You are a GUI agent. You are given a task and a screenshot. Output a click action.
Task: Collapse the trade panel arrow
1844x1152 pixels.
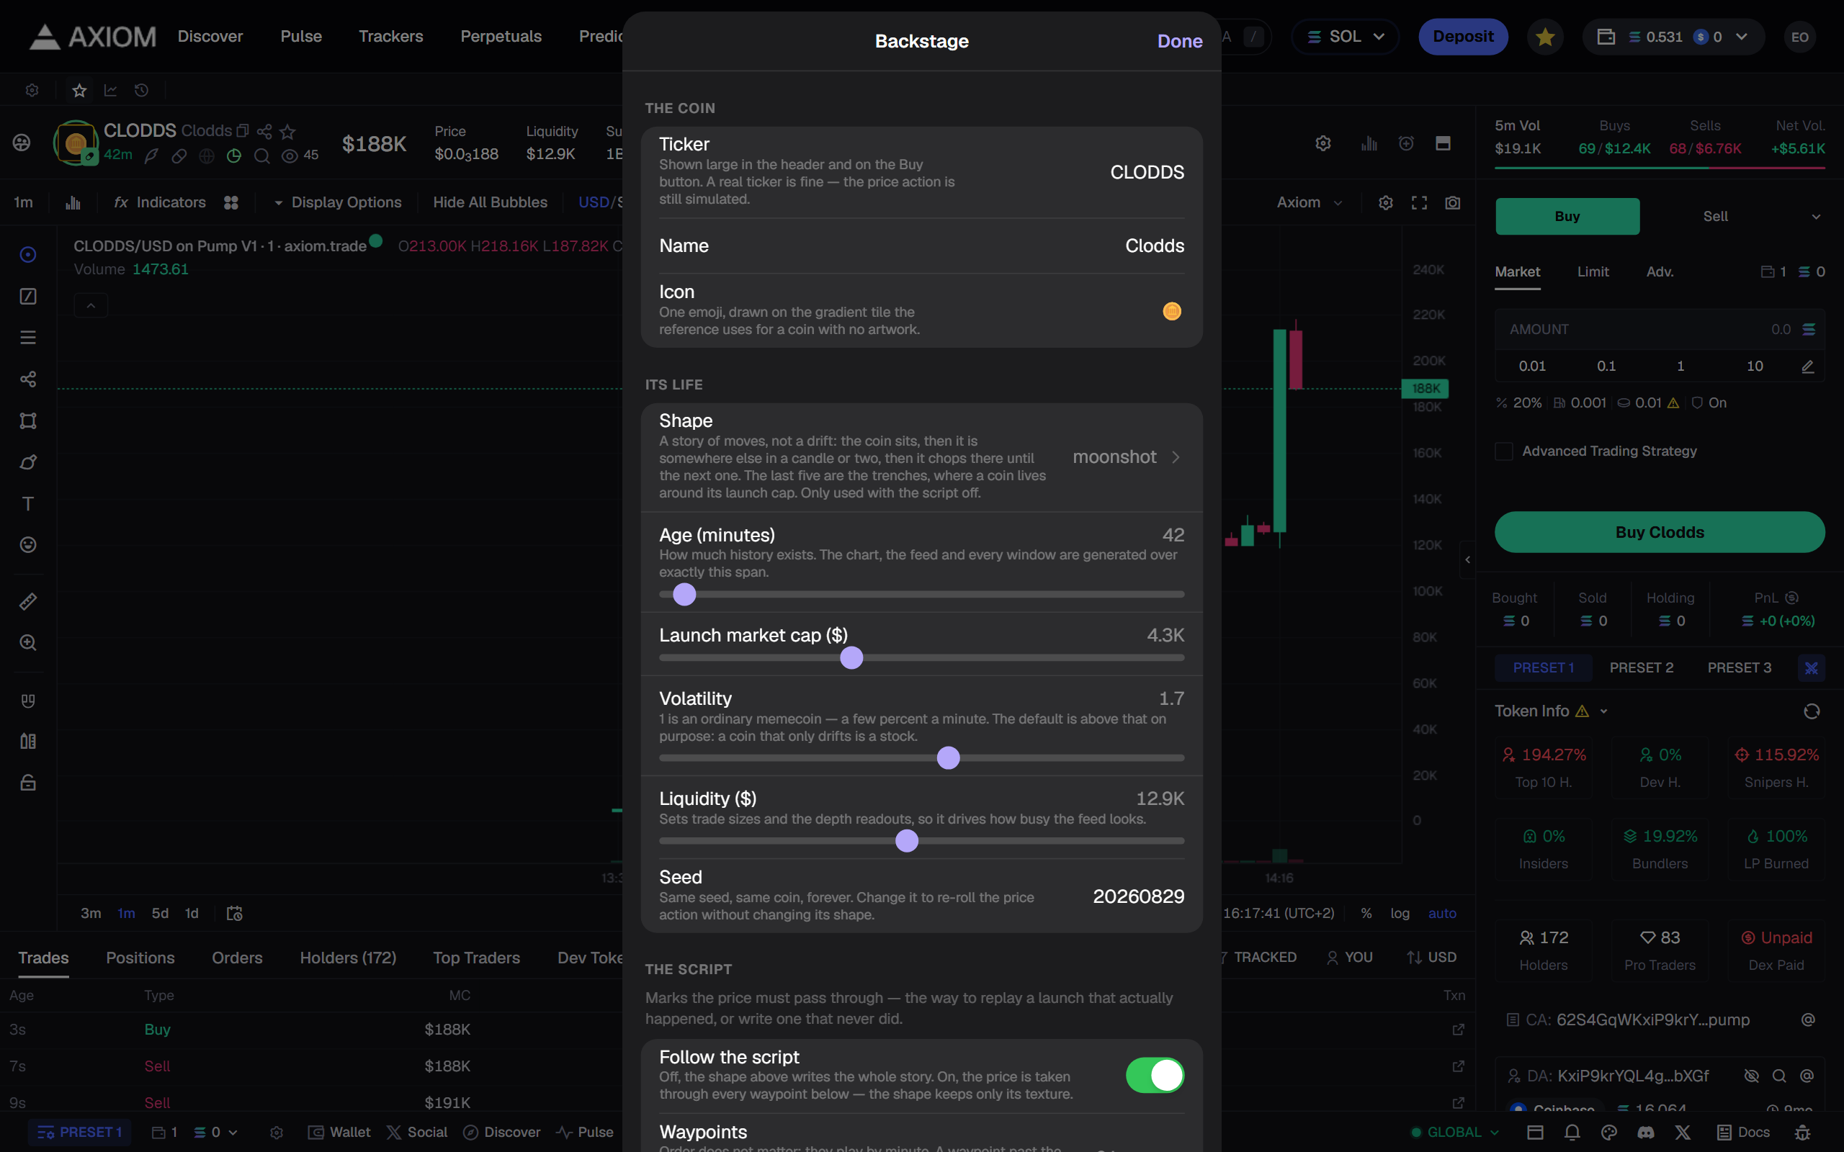pos(1467,560)
